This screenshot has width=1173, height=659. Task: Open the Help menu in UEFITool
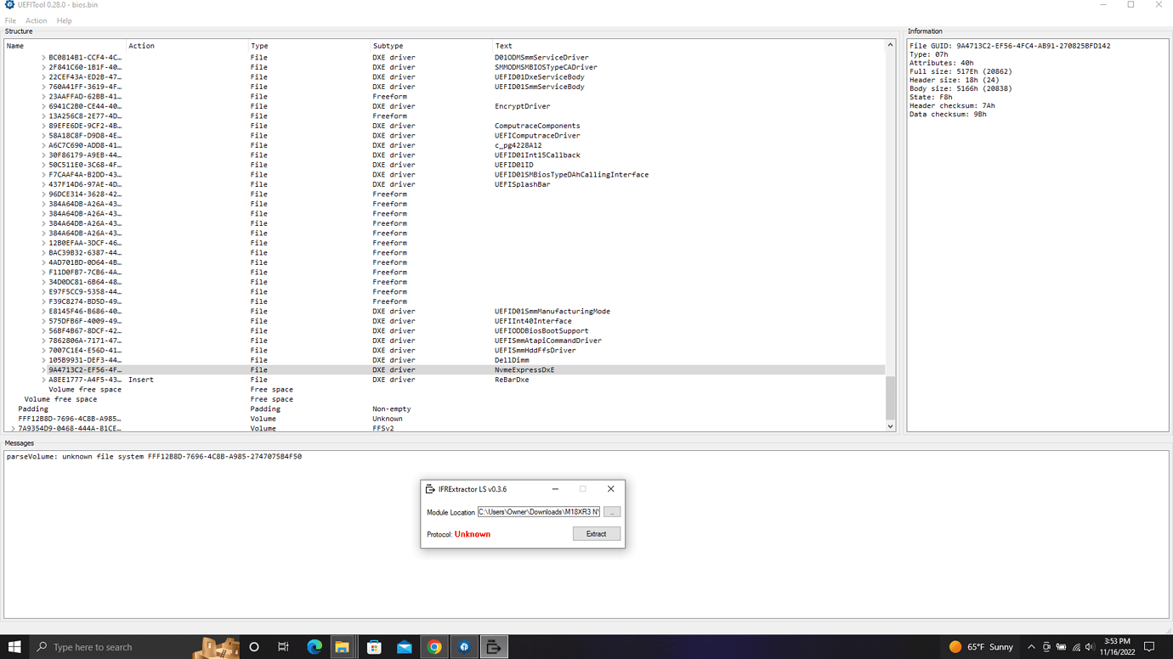[65, 20]
